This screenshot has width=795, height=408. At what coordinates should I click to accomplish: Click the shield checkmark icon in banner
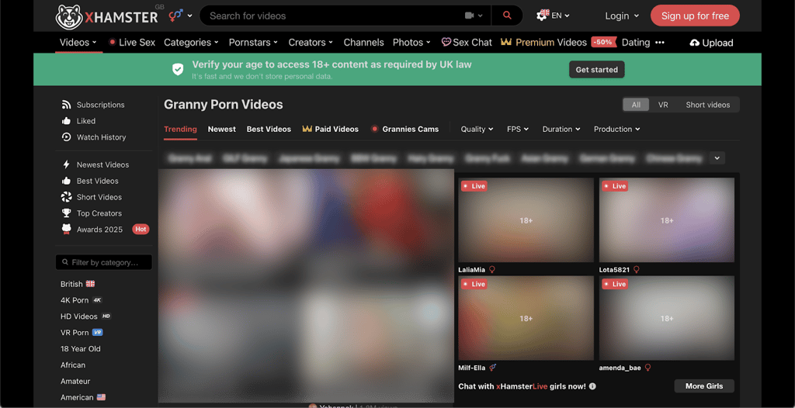[178, 70]
